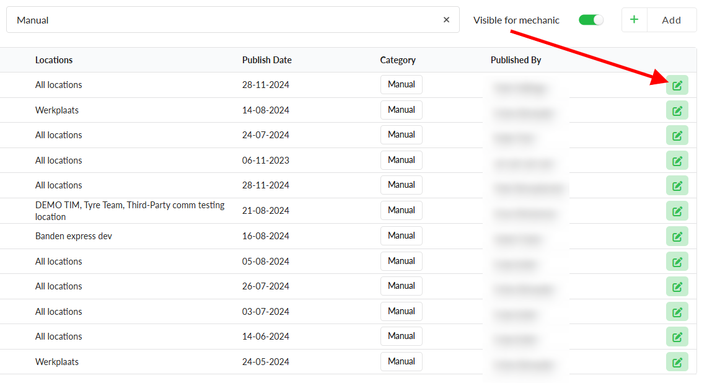Edit the DEMO TIM, Tyre Team row
This screenshot has width=707, height=383.
(x=677, y=211)
